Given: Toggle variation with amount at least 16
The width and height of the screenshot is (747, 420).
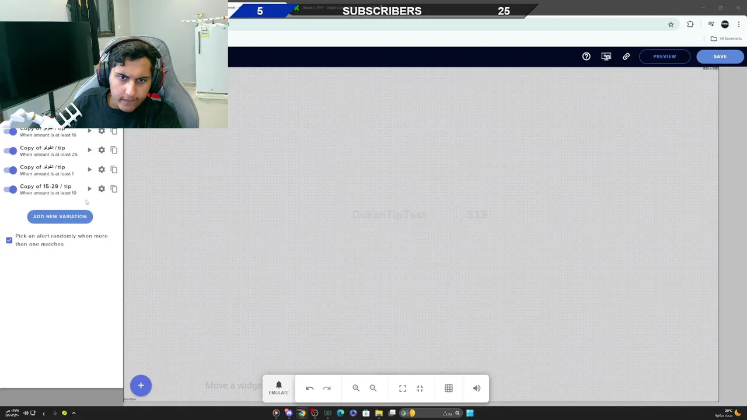Looking at the screenshot, I should tap(10, 131).
